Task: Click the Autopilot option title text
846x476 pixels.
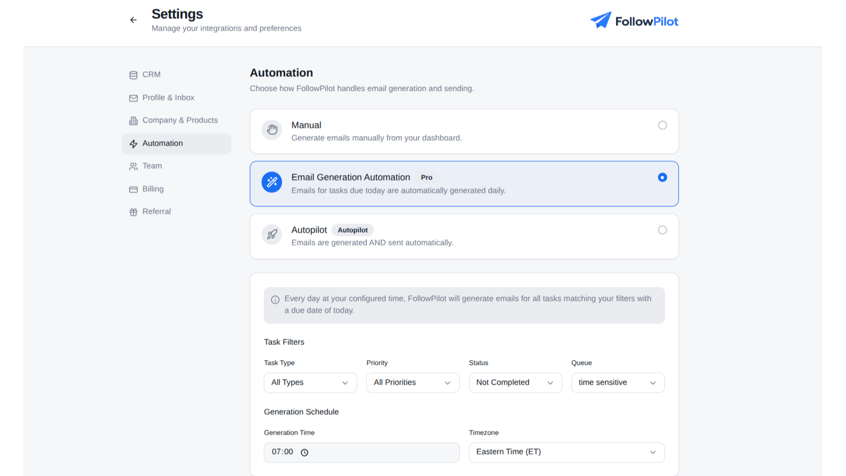Action: point(309,230)
